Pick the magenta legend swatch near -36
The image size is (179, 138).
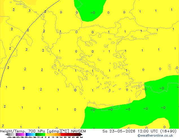pyautogui.click(x=23, y=134)
